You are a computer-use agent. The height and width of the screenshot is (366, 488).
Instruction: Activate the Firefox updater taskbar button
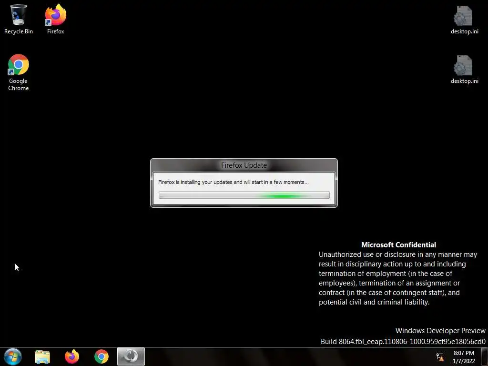131,356
